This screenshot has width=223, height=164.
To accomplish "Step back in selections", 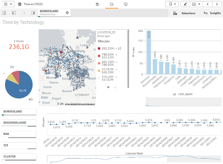I will click(14, 13).
